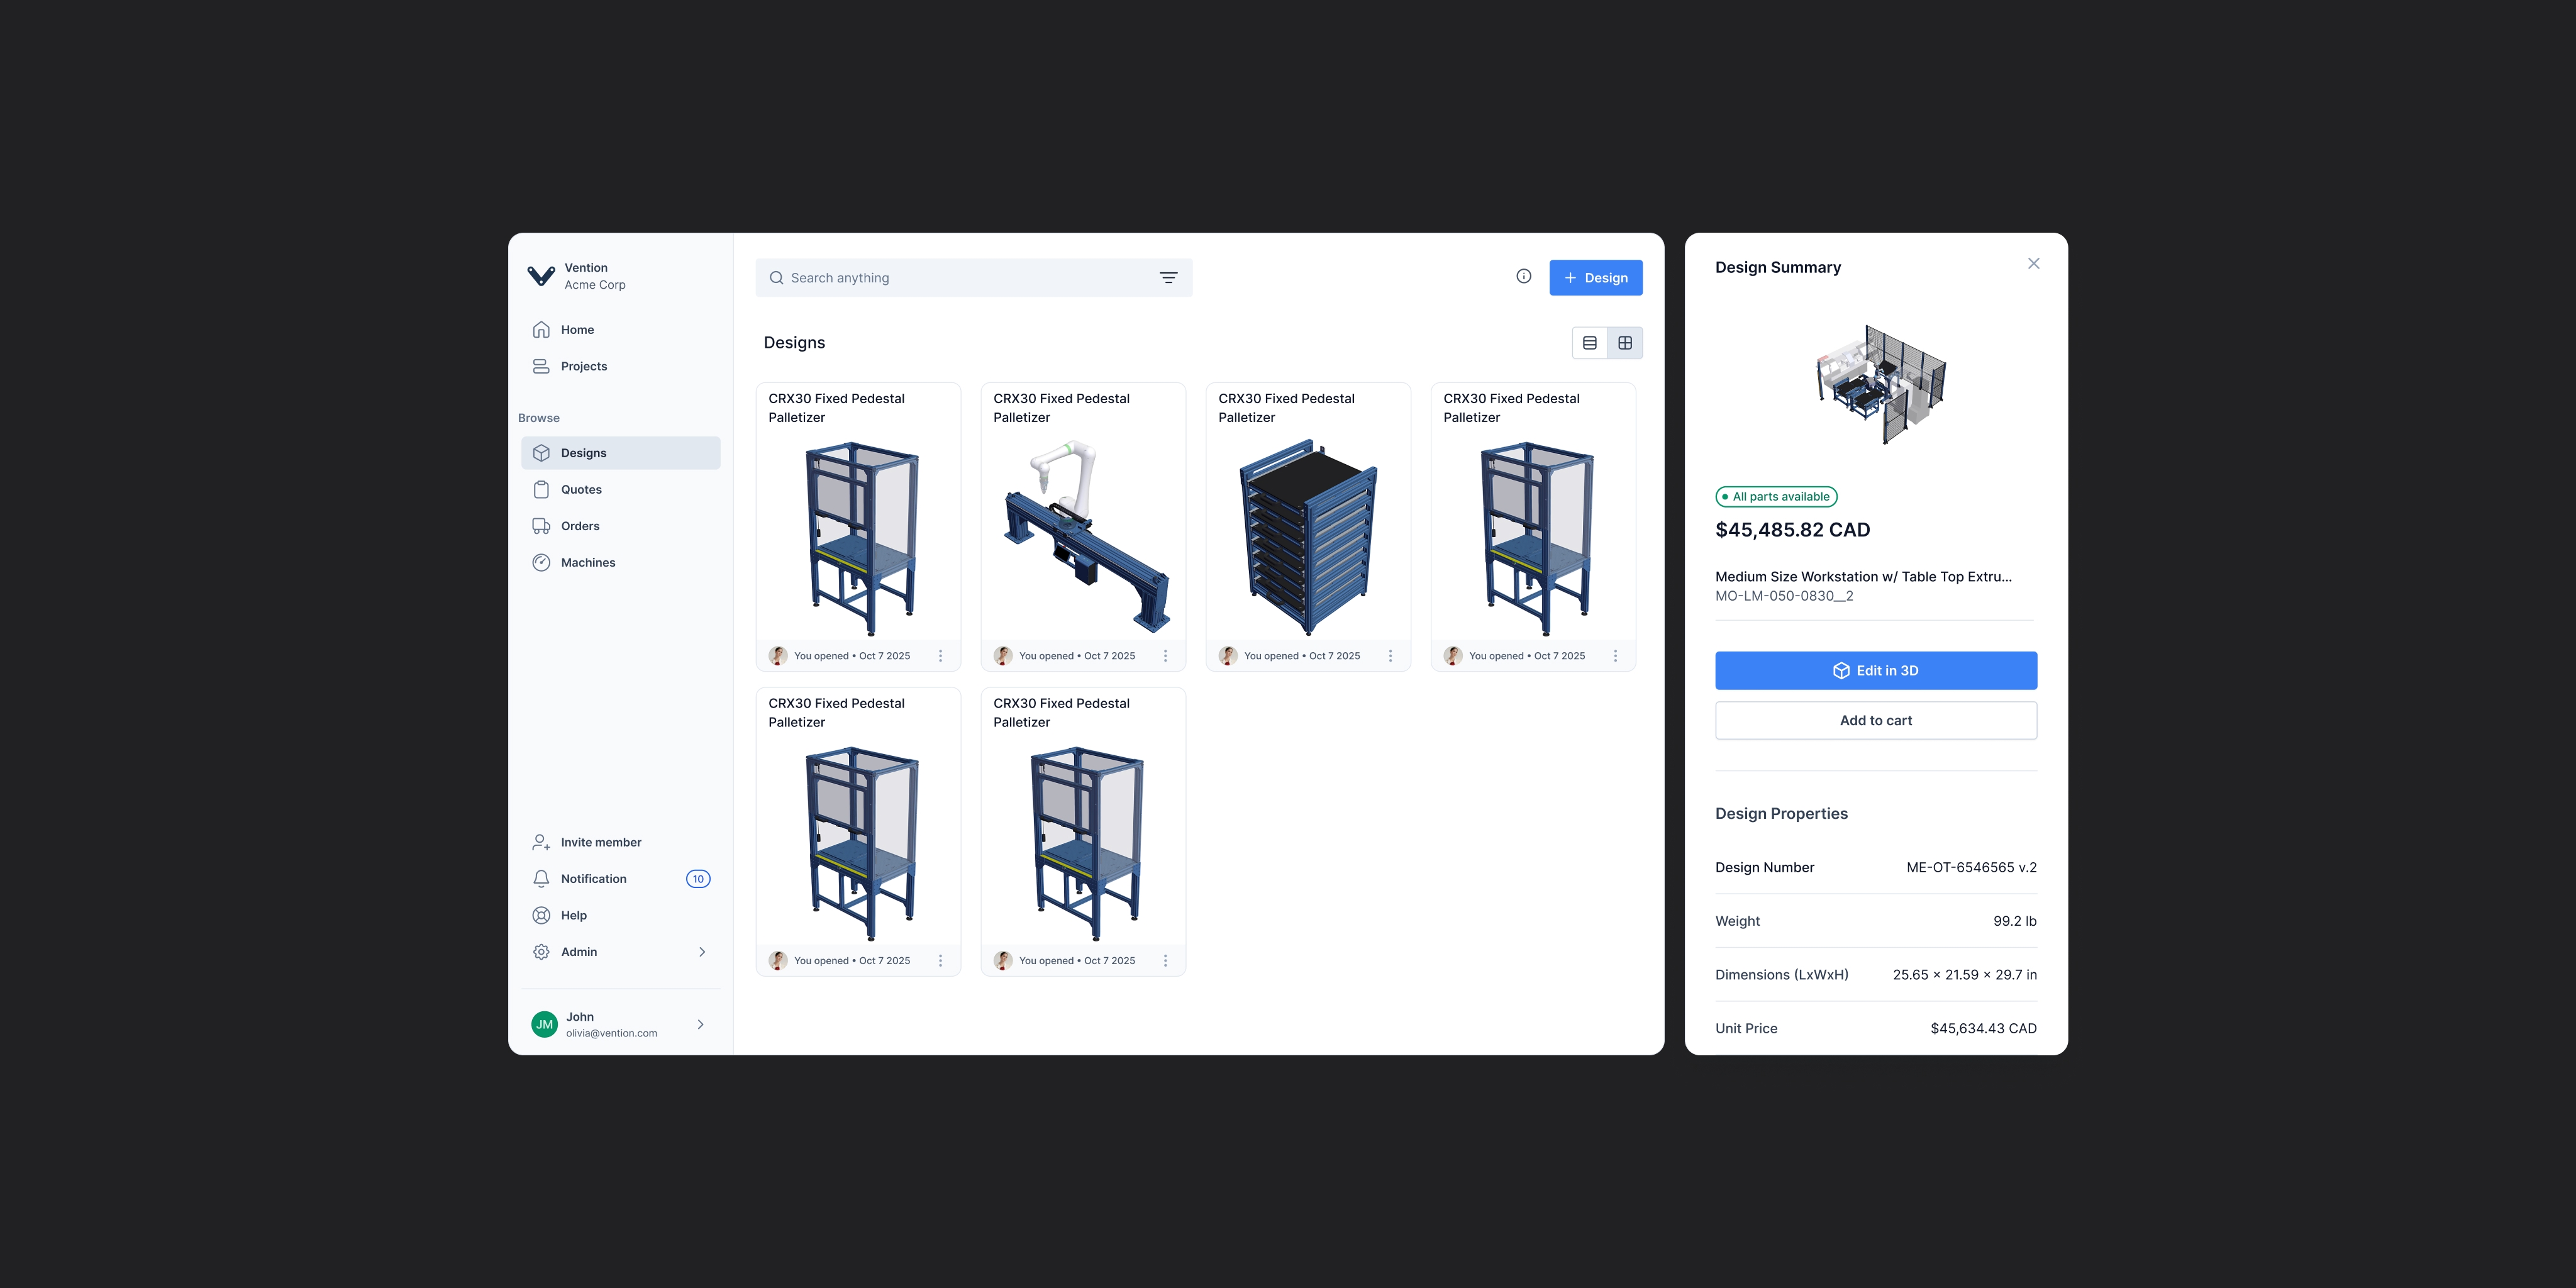Open the Quotes section
This screenshot has width=2576, height=1288.
(581, 490)
